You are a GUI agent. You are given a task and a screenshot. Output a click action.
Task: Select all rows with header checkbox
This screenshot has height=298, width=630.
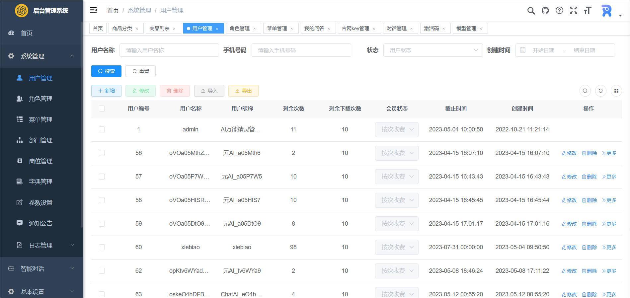102,109
